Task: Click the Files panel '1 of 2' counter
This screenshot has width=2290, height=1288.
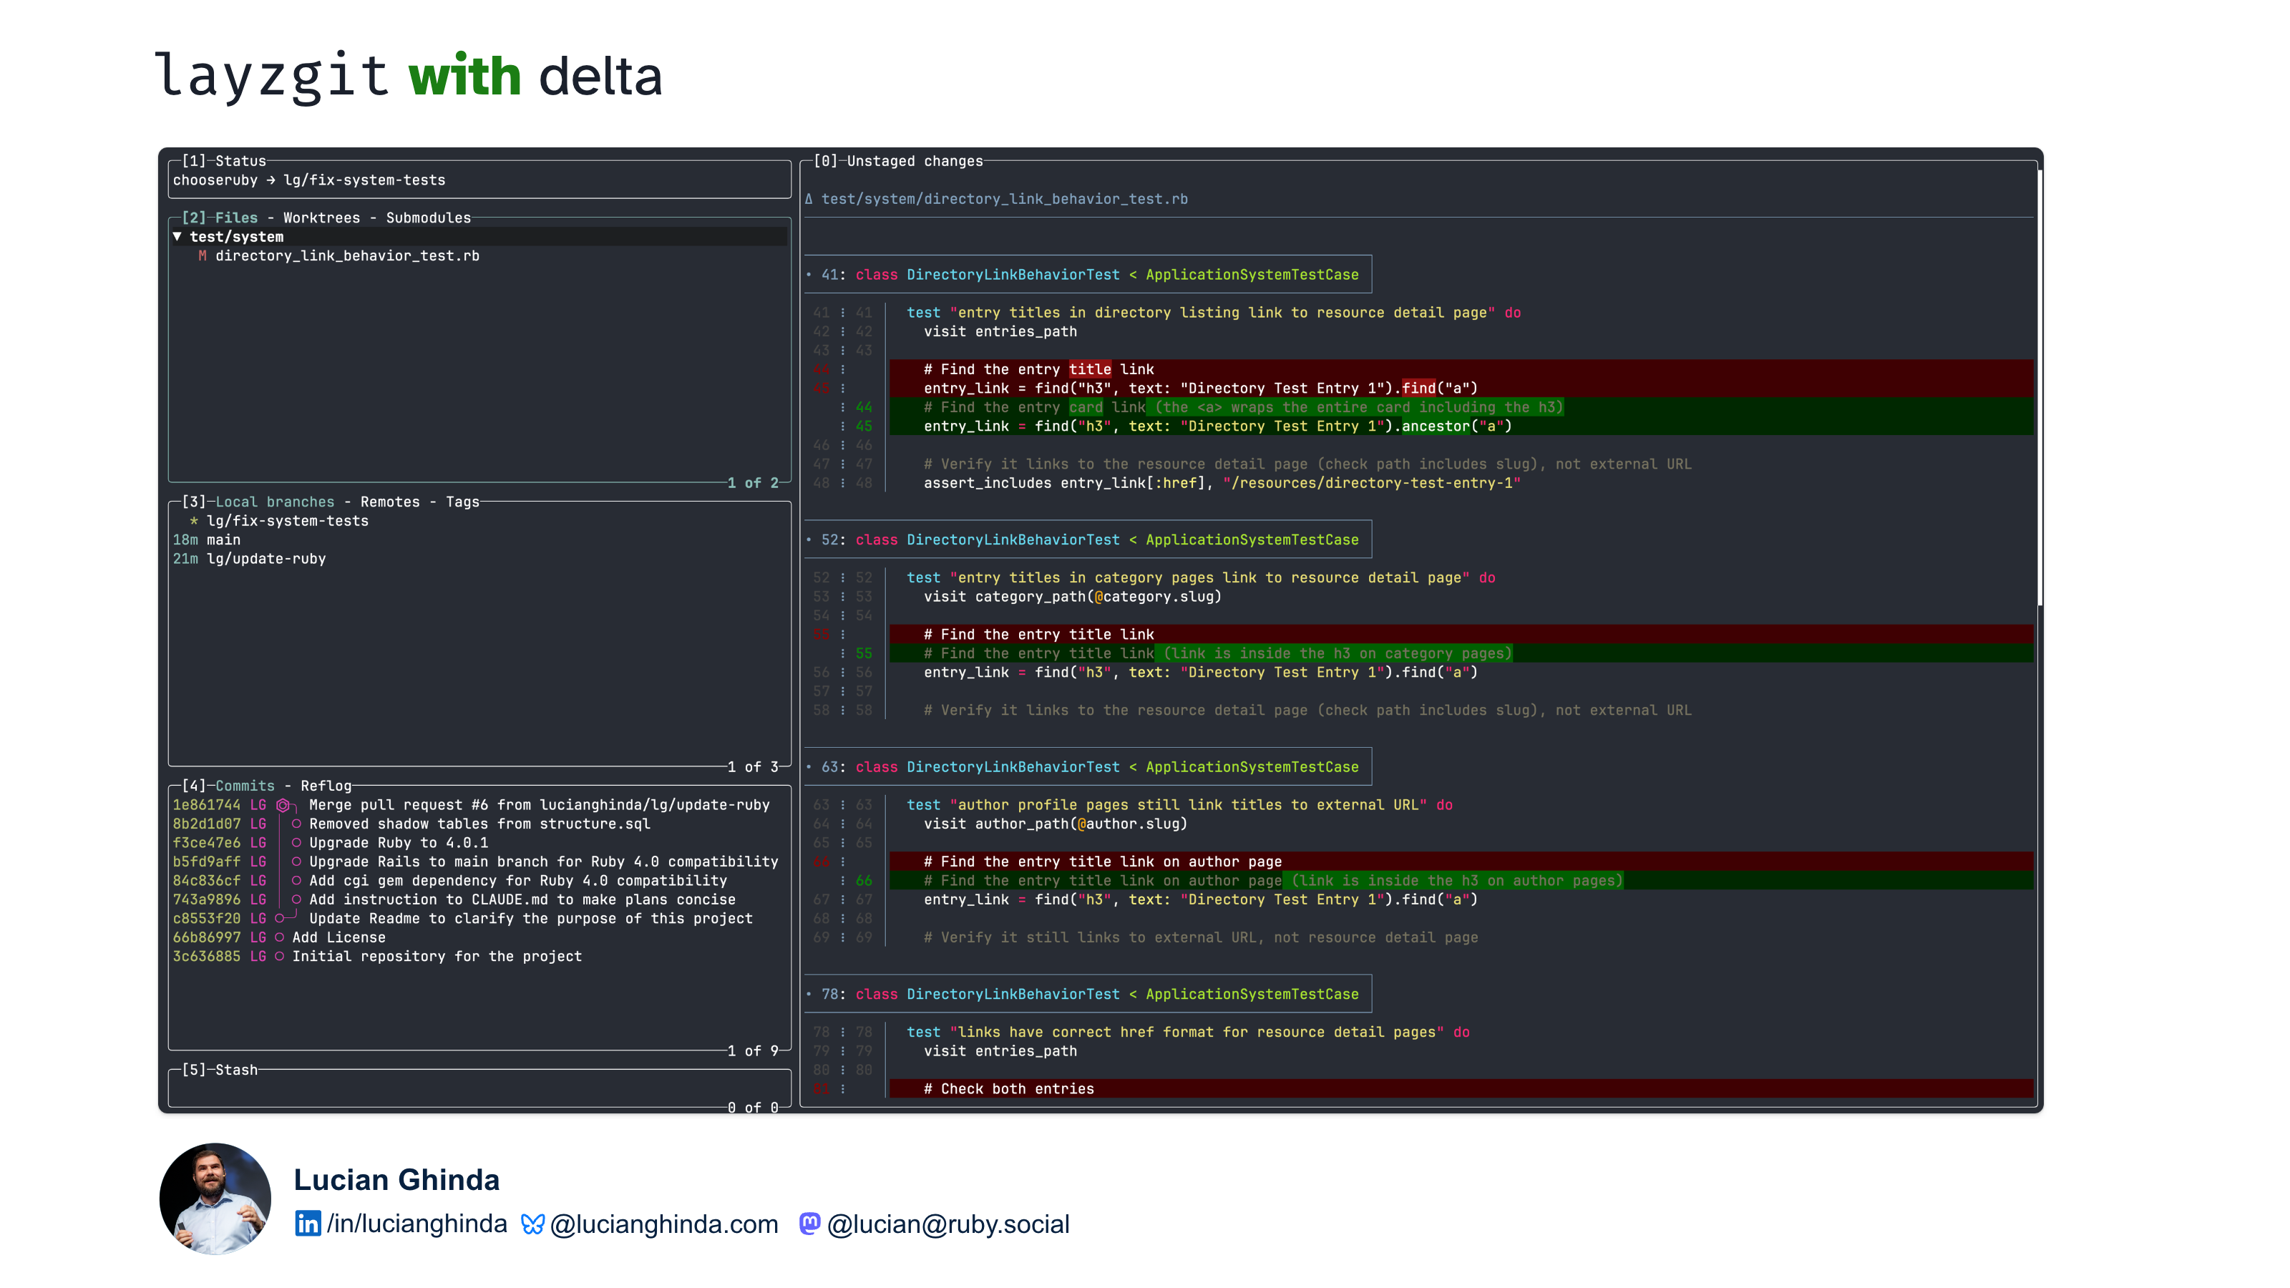Action: pos(753,484)
